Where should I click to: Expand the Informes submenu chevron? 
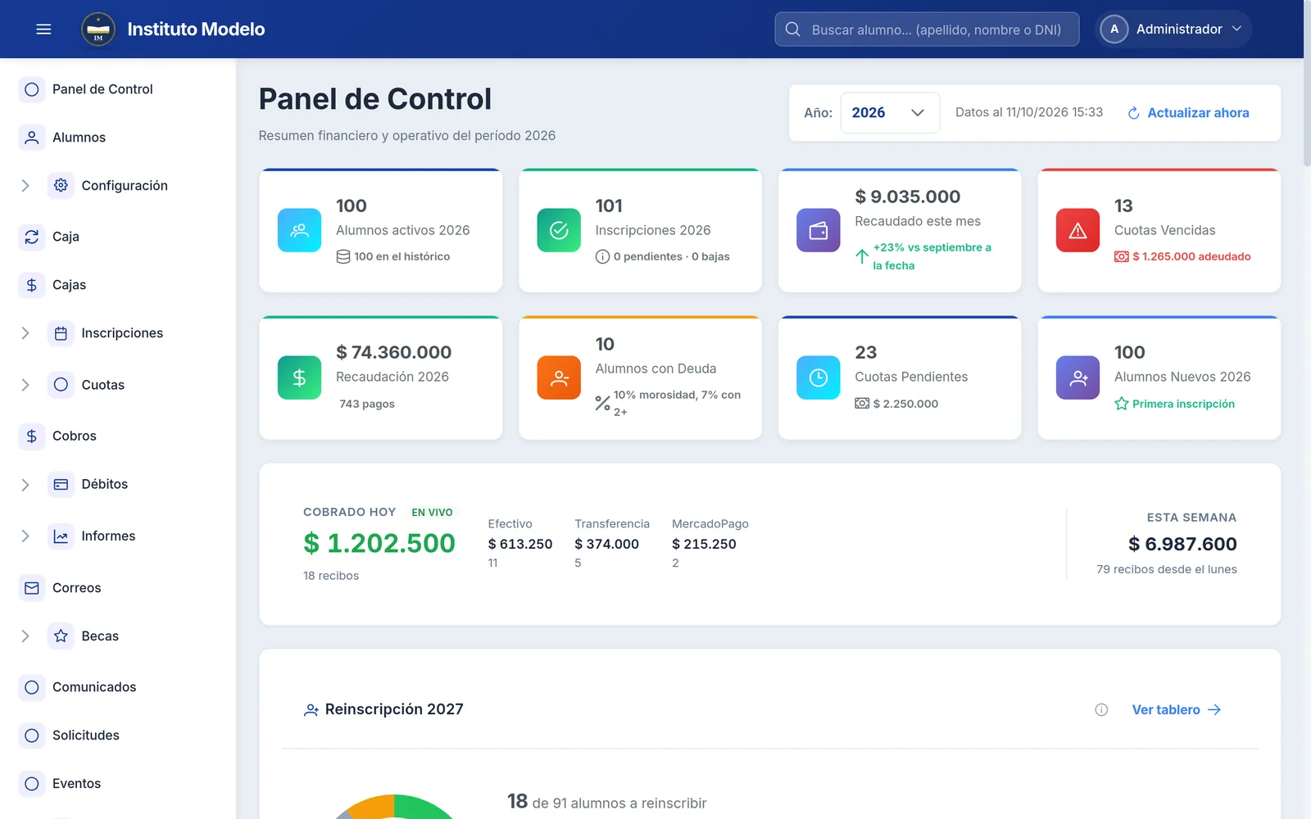[x=25, y=536]
